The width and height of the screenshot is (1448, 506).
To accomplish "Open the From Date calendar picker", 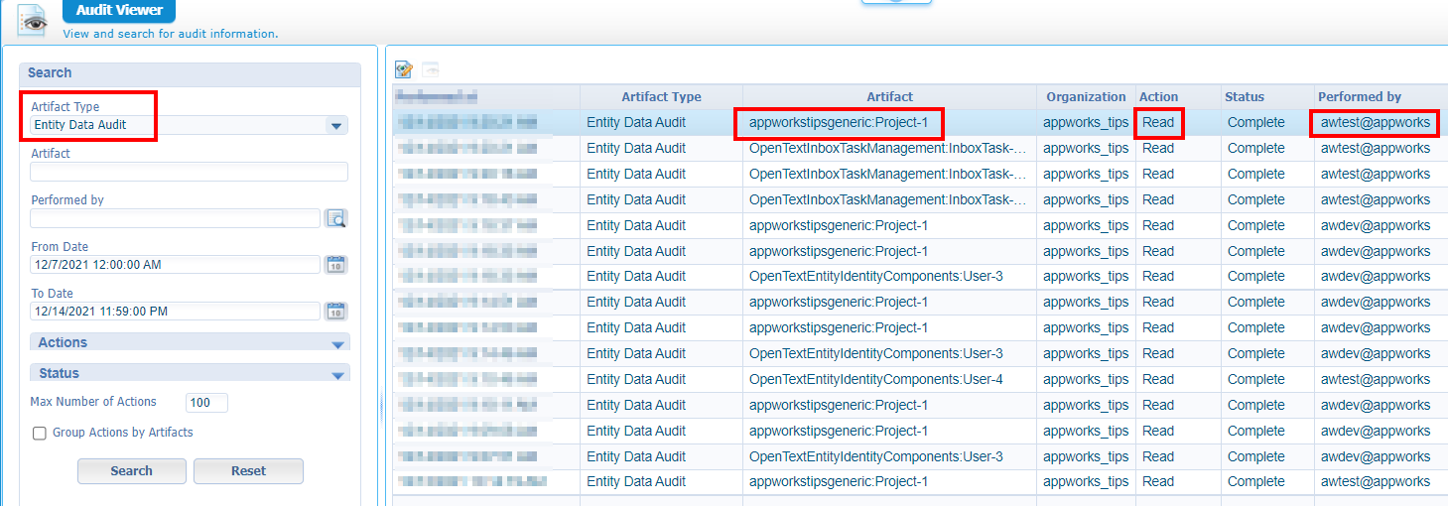I will 336,265.
